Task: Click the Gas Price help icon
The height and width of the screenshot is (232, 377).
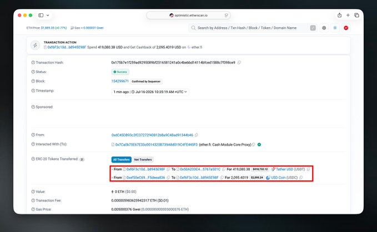Action: 33,209
